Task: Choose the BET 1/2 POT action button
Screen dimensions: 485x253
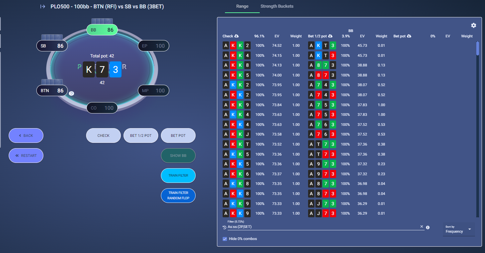Action: point(141,136)
